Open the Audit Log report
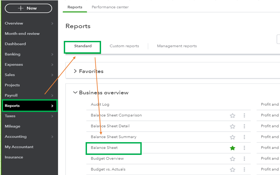This screenshot has height=175, width=280. tap(100, 104)
